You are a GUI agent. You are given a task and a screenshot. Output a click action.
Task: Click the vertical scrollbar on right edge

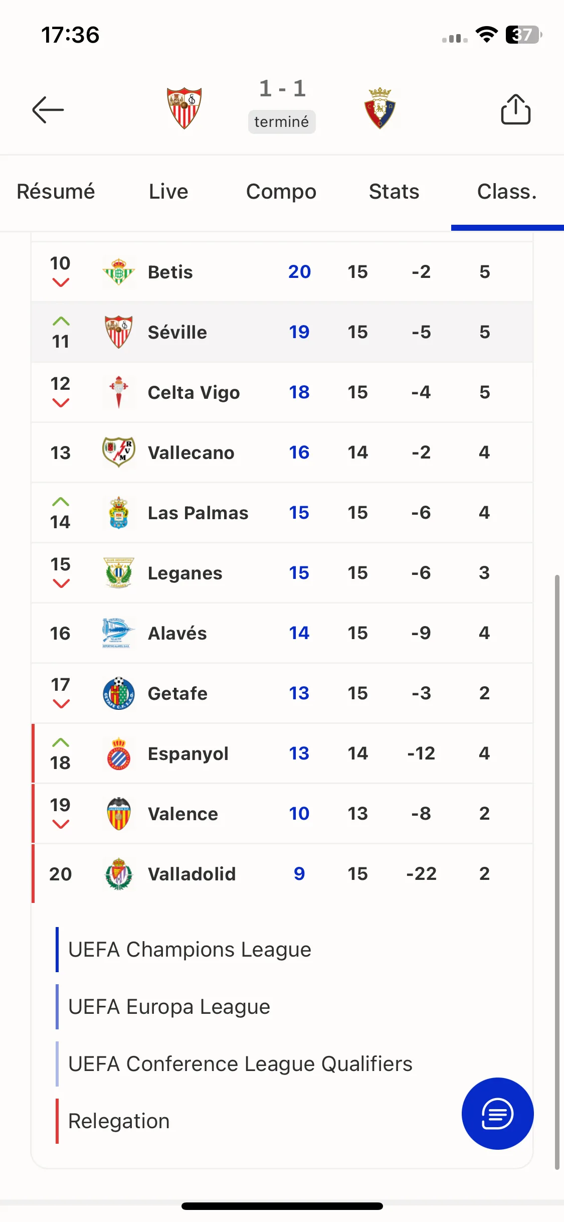click(x=557, y=873)
